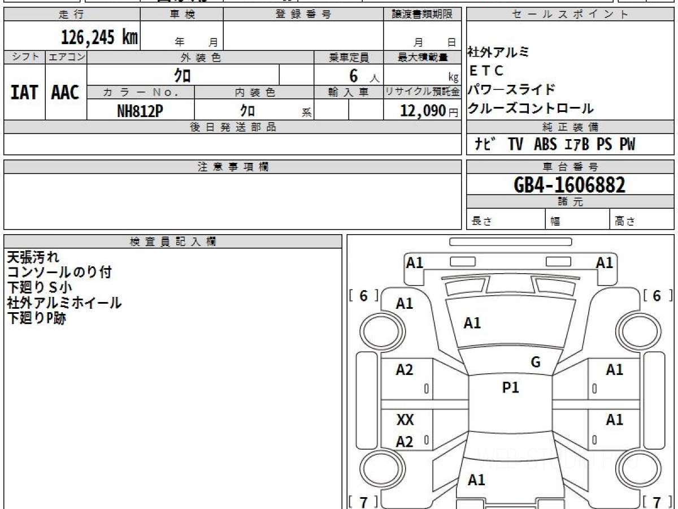678x509 pixels.
Task: Select the AAC air conditioner value
Action: click(66, 93)
